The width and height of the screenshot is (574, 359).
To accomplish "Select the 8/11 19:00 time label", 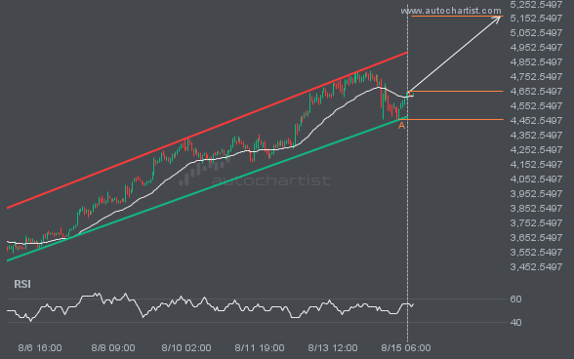I will point(260,348).
